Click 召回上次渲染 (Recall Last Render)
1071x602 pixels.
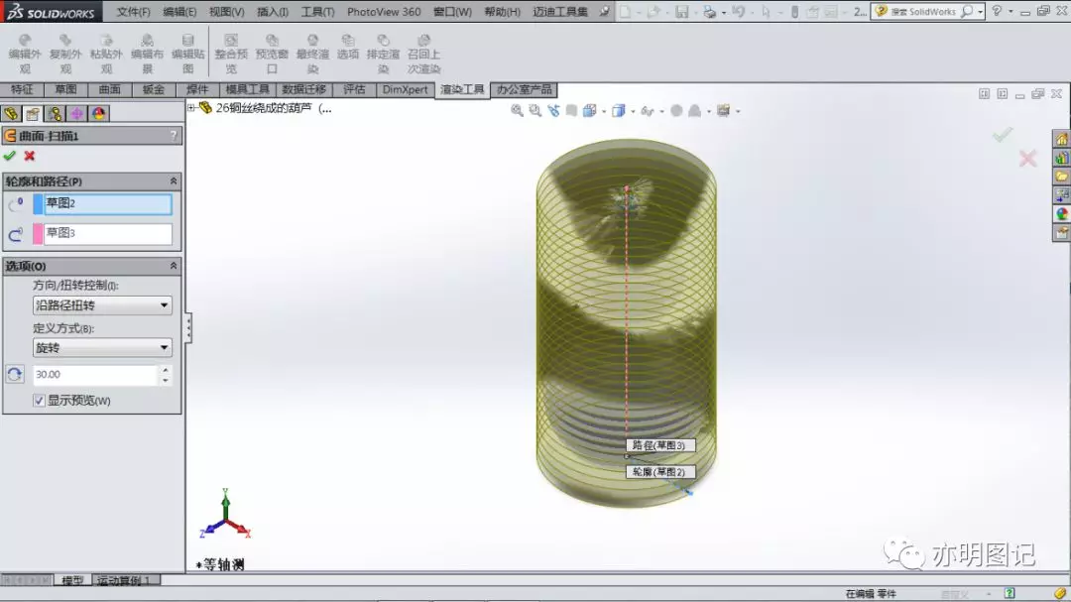423,54
